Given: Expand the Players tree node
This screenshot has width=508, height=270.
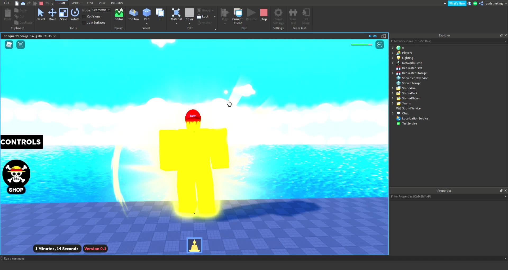Looking at the screenshot, I should point(393,53).
